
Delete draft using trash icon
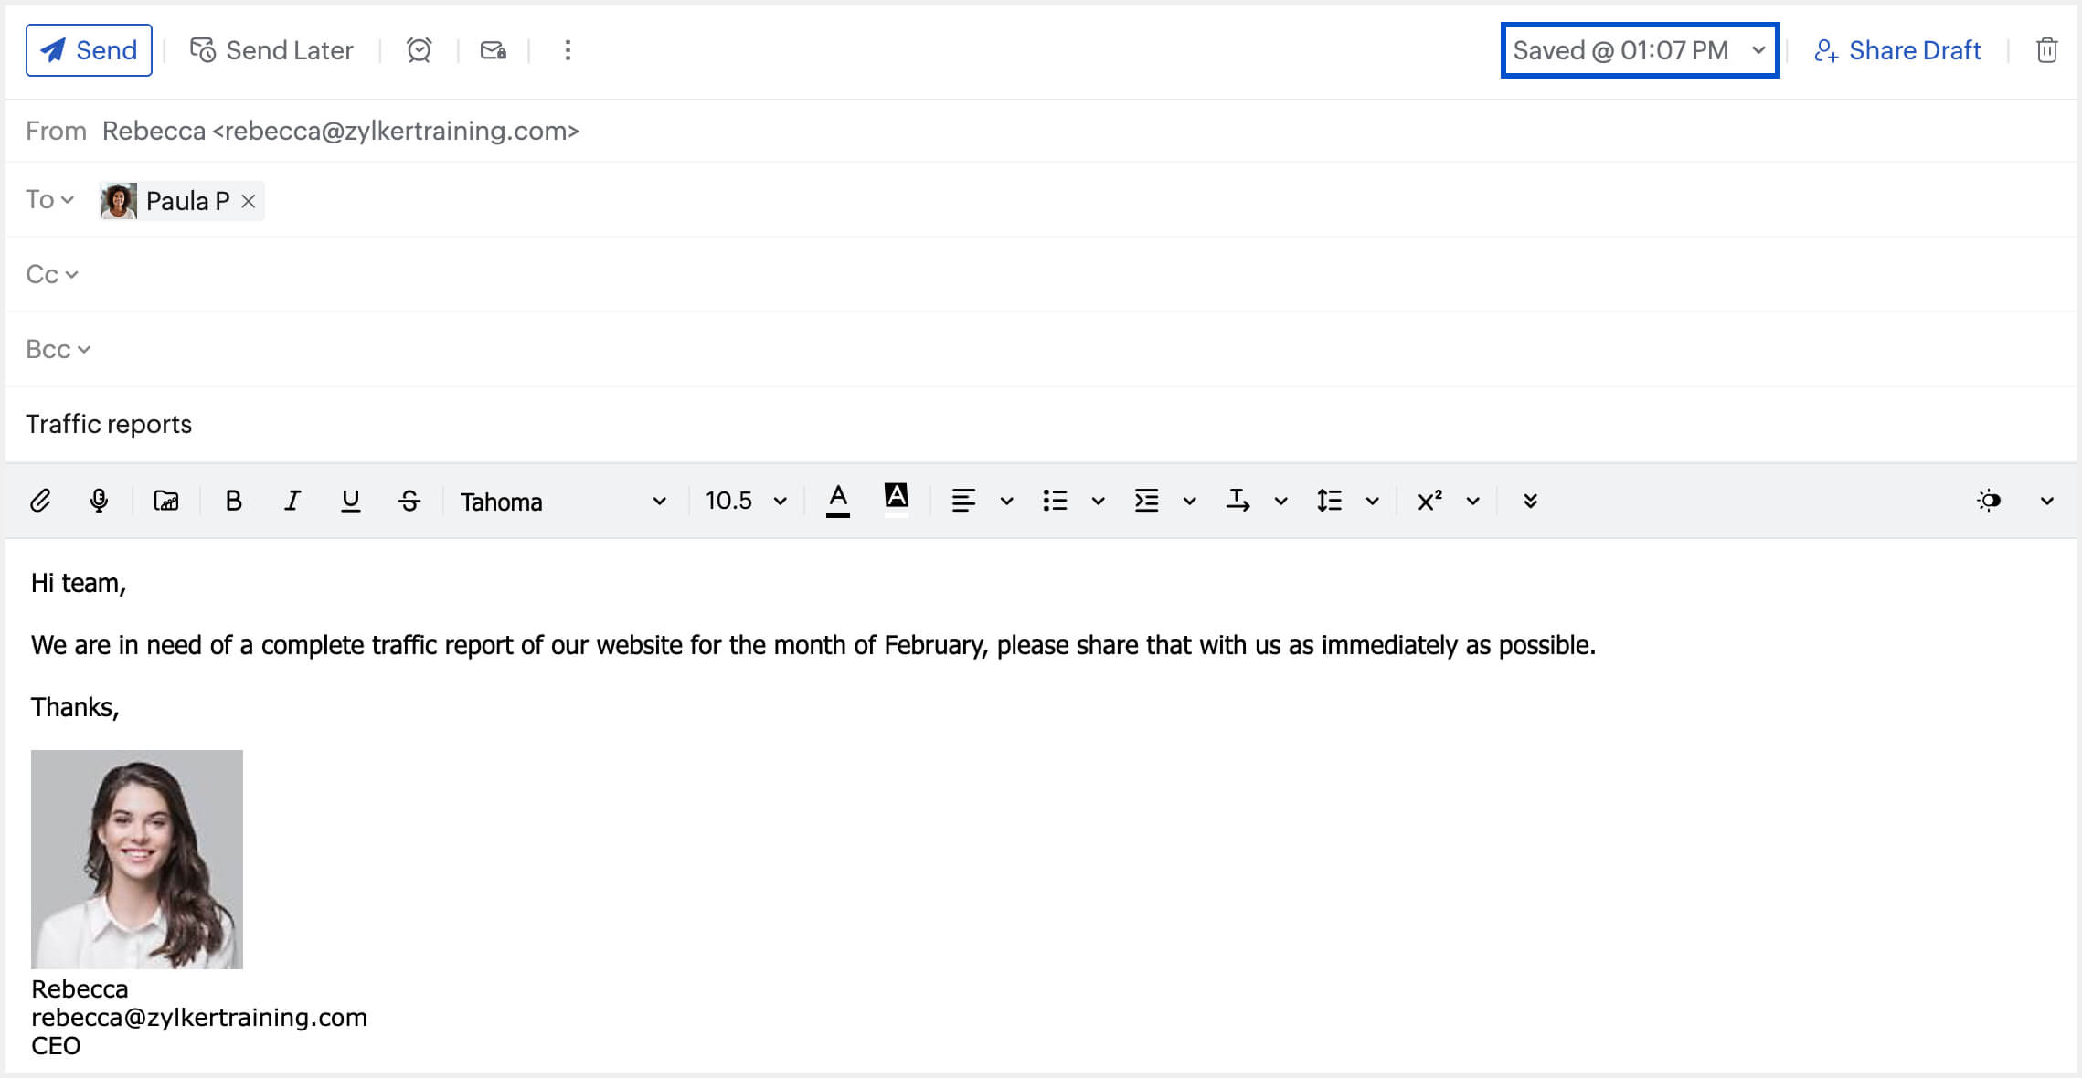click(2046, 50)
